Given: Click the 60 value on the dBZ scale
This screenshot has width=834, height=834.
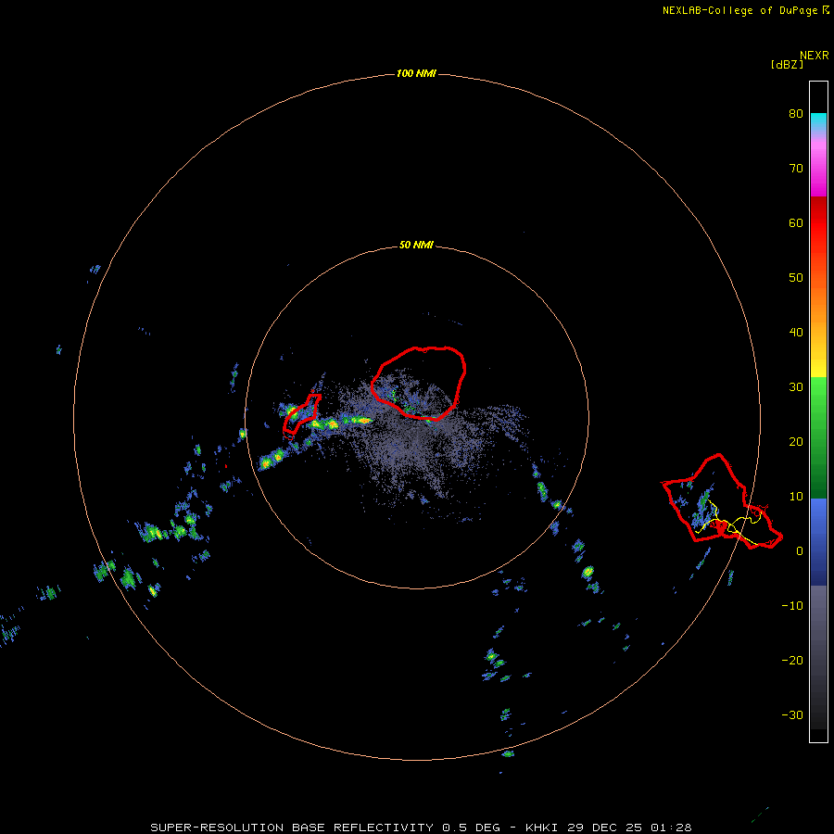Looking at the screenshot, I should coord(796,222).
